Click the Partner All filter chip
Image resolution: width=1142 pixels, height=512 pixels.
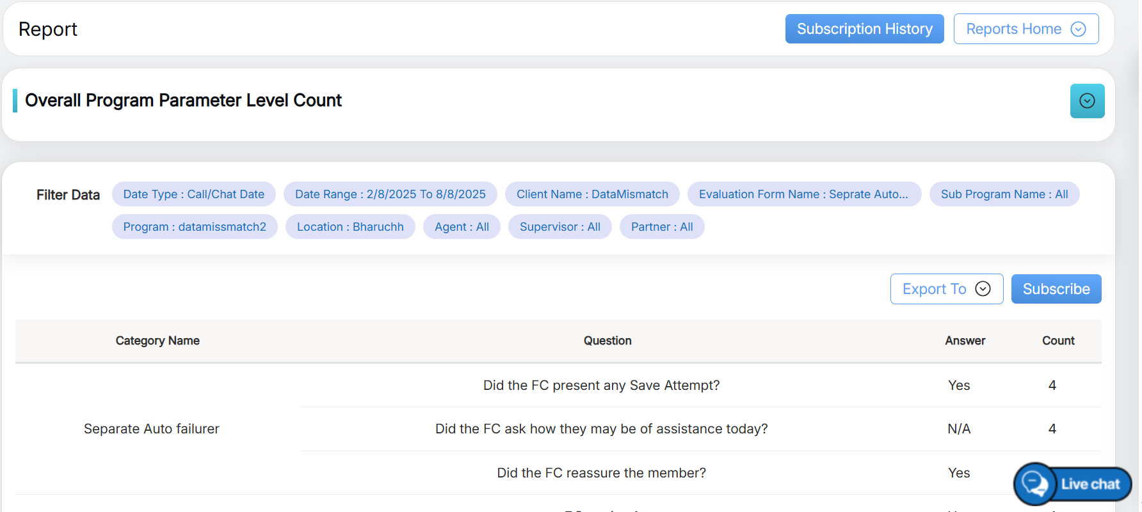coord(662,227)
